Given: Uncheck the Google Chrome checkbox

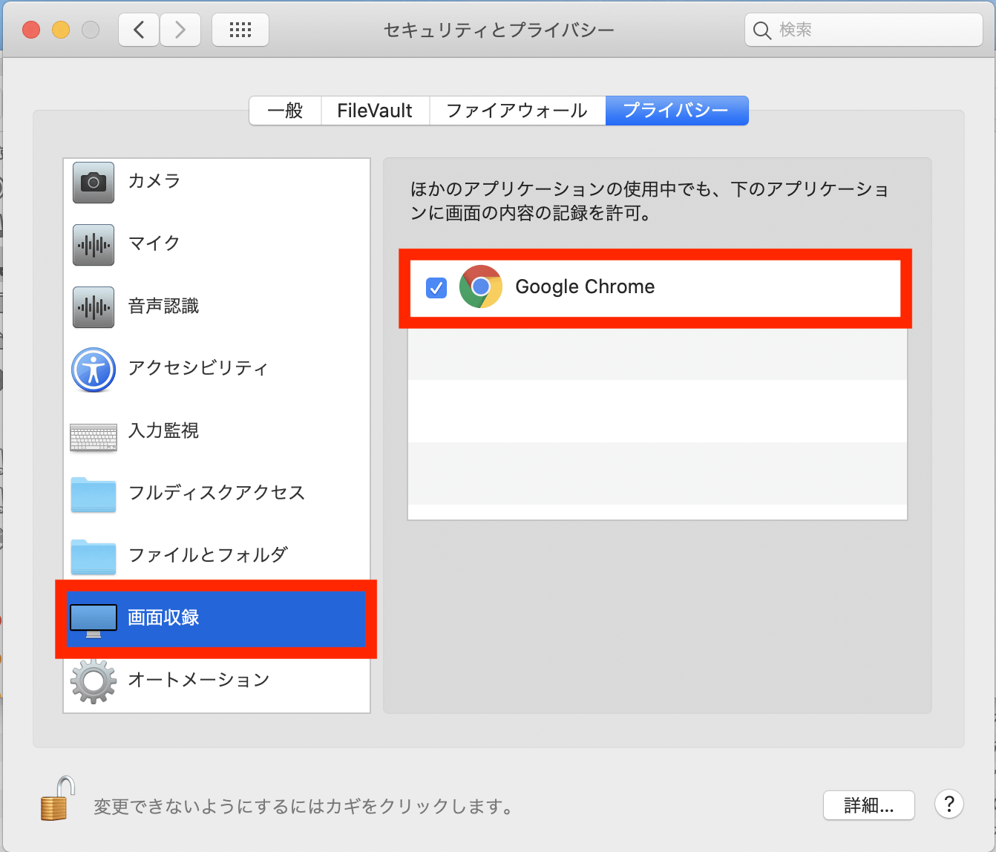Looking at the screenshot, I should [436, 287].
